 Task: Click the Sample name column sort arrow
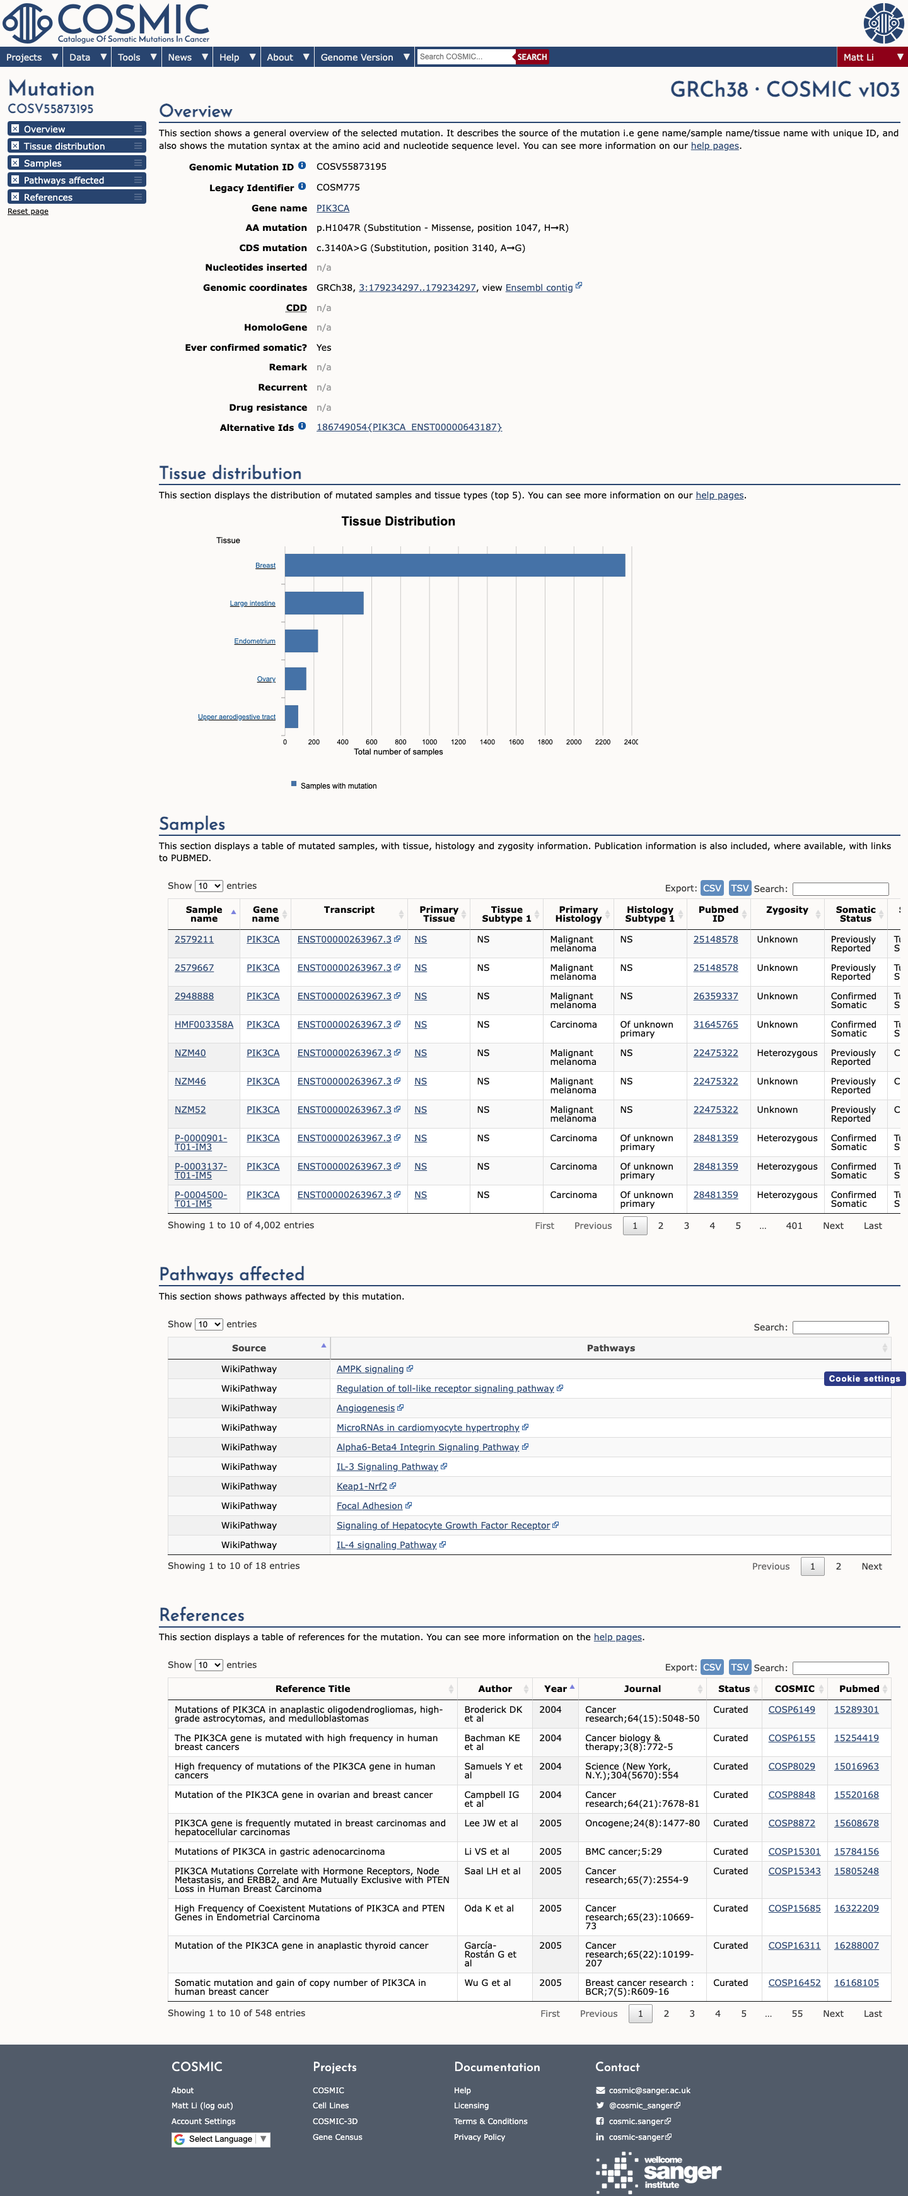(233, 912)
